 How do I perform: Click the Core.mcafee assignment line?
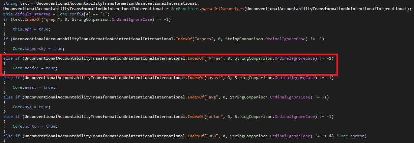(35, 68)
